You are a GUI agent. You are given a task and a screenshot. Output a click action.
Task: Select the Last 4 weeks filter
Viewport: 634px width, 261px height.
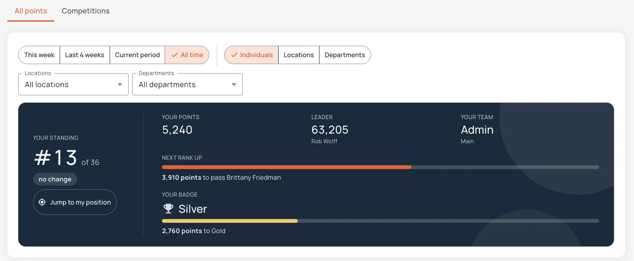pos(85,55)
